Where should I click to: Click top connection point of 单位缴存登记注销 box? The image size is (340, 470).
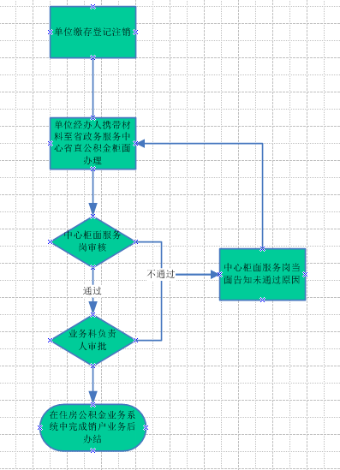click(x=93, y=7)
